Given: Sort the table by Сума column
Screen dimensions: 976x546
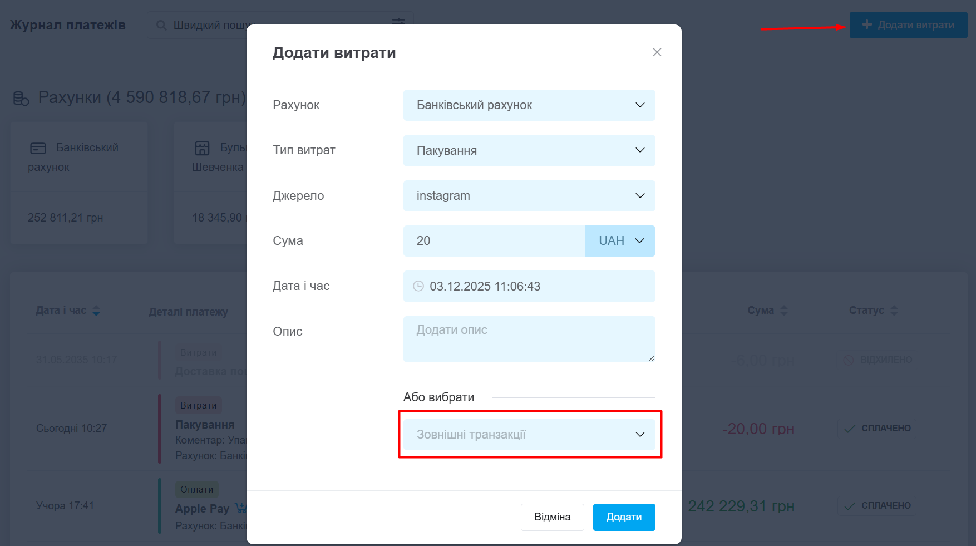Looking at the screenshot, I should point(783,311).
